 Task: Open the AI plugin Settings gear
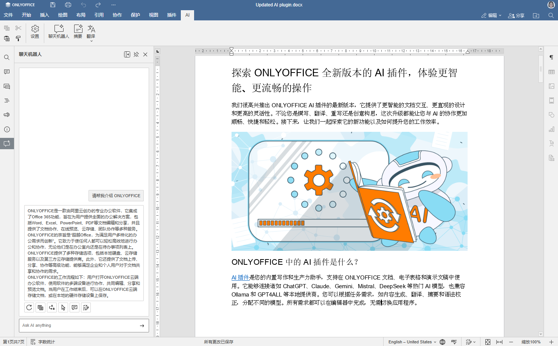35,31
